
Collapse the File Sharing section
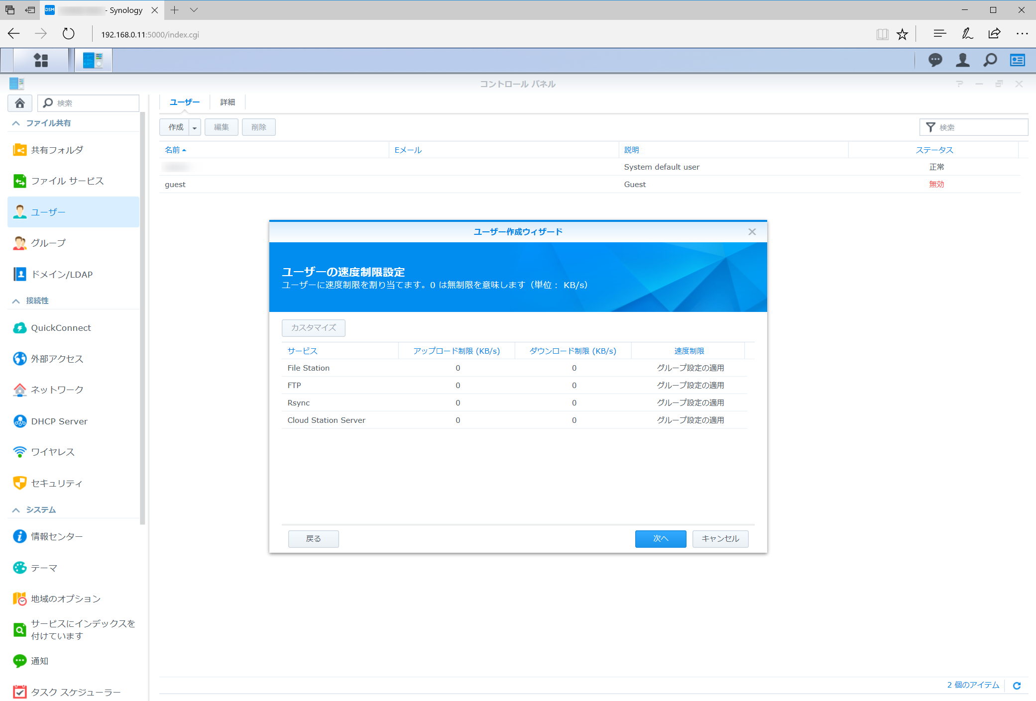point(16,123)
